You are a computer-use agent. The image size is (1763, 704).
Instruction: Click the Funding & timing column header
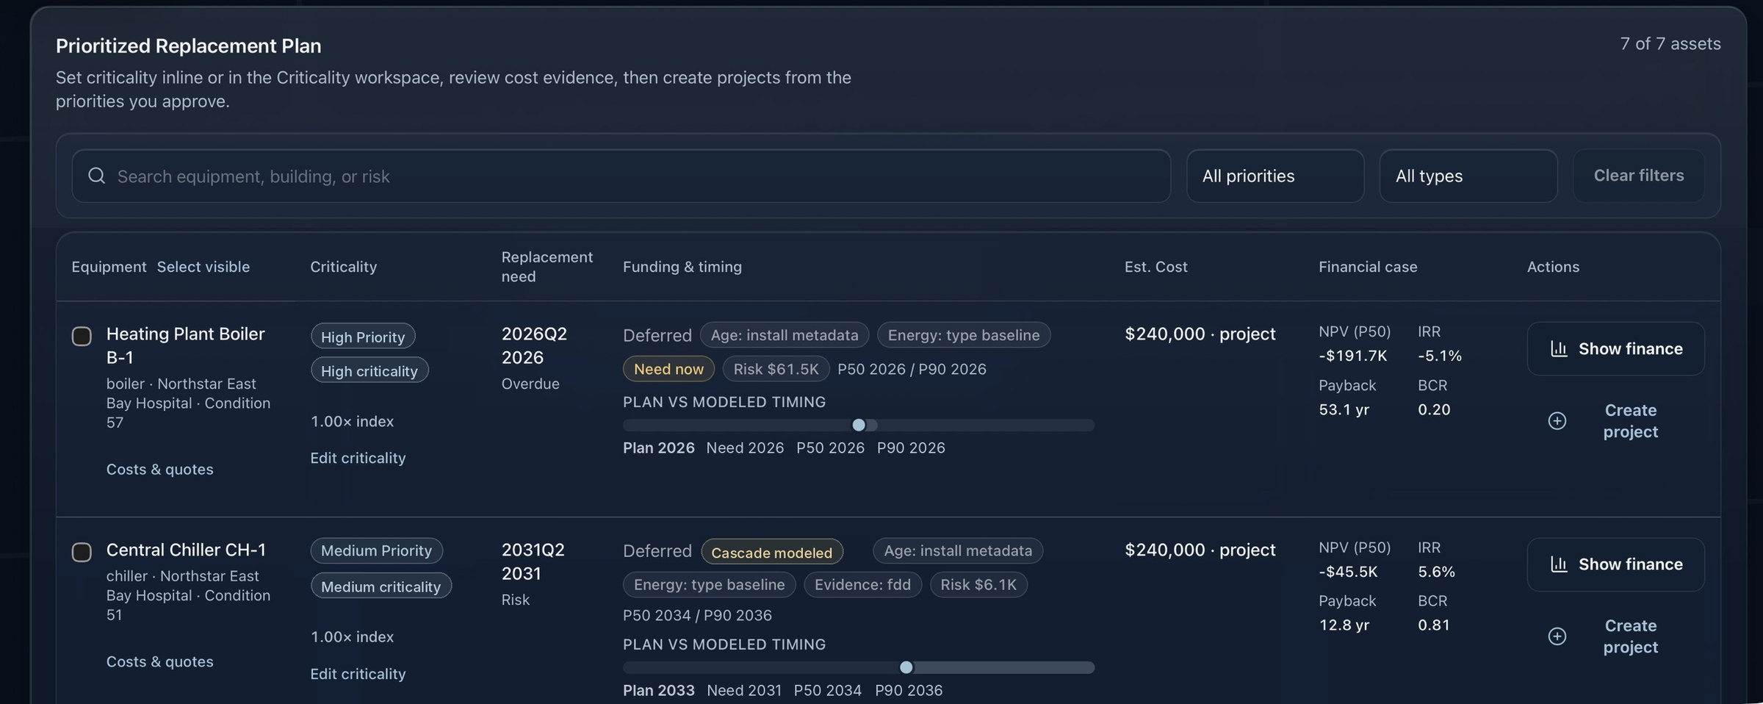tap(682, 267)
